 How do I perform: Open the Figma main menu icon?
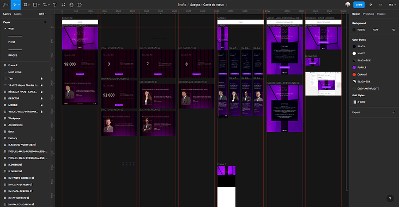[x=4, y=5]
